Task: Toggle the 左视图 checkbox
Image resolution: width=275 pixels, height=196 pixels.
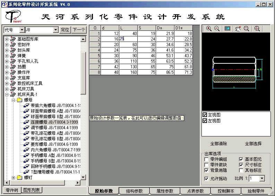Action: [205, 121]
